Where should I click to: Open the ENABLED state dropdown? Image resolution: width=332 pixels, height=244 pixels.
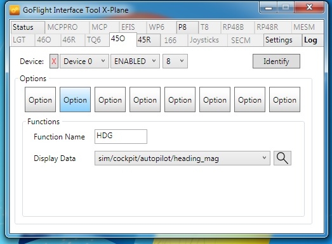pyautogui.click(x=135, y=61)
